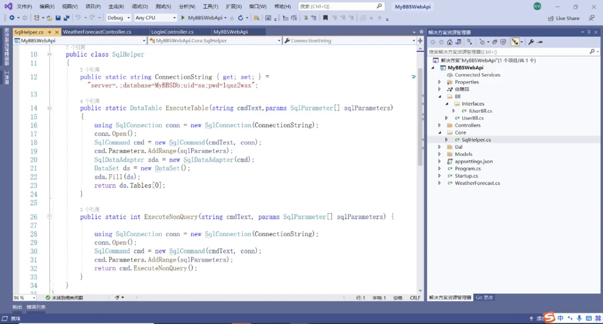Expand the Properties node in Solution Explorer
This screenshot has height=324, width=603.
(439, 82)
